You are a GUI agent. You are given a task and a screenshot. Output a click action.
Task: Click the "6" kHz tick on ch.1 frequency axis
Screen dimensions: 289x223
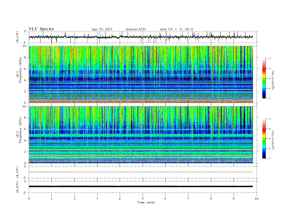pyautogui.click(x=25, y=69)
